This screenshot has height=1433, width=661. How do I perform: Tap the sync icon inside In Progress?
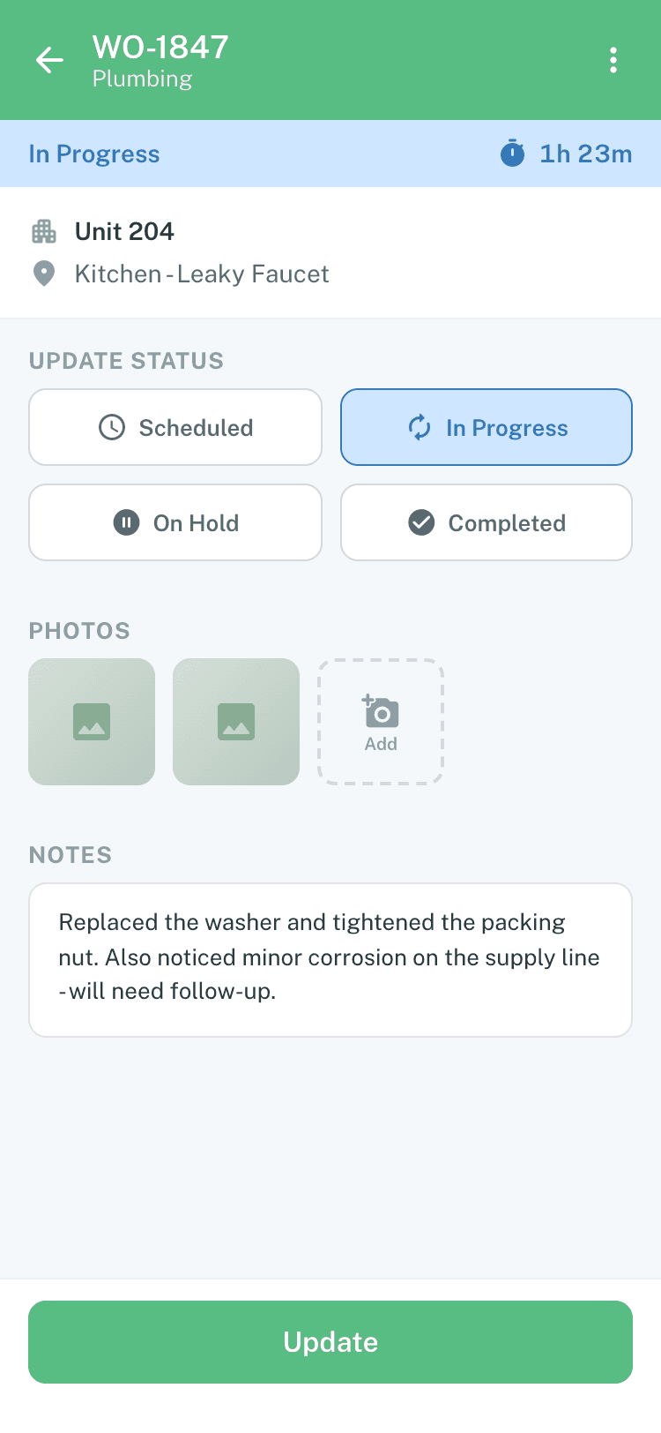[420, 427]
